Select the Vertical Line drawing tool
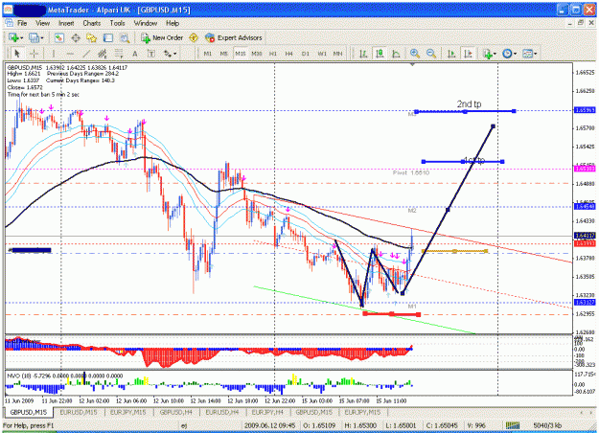This screenshot has width=599, height=433. (54, 54)
